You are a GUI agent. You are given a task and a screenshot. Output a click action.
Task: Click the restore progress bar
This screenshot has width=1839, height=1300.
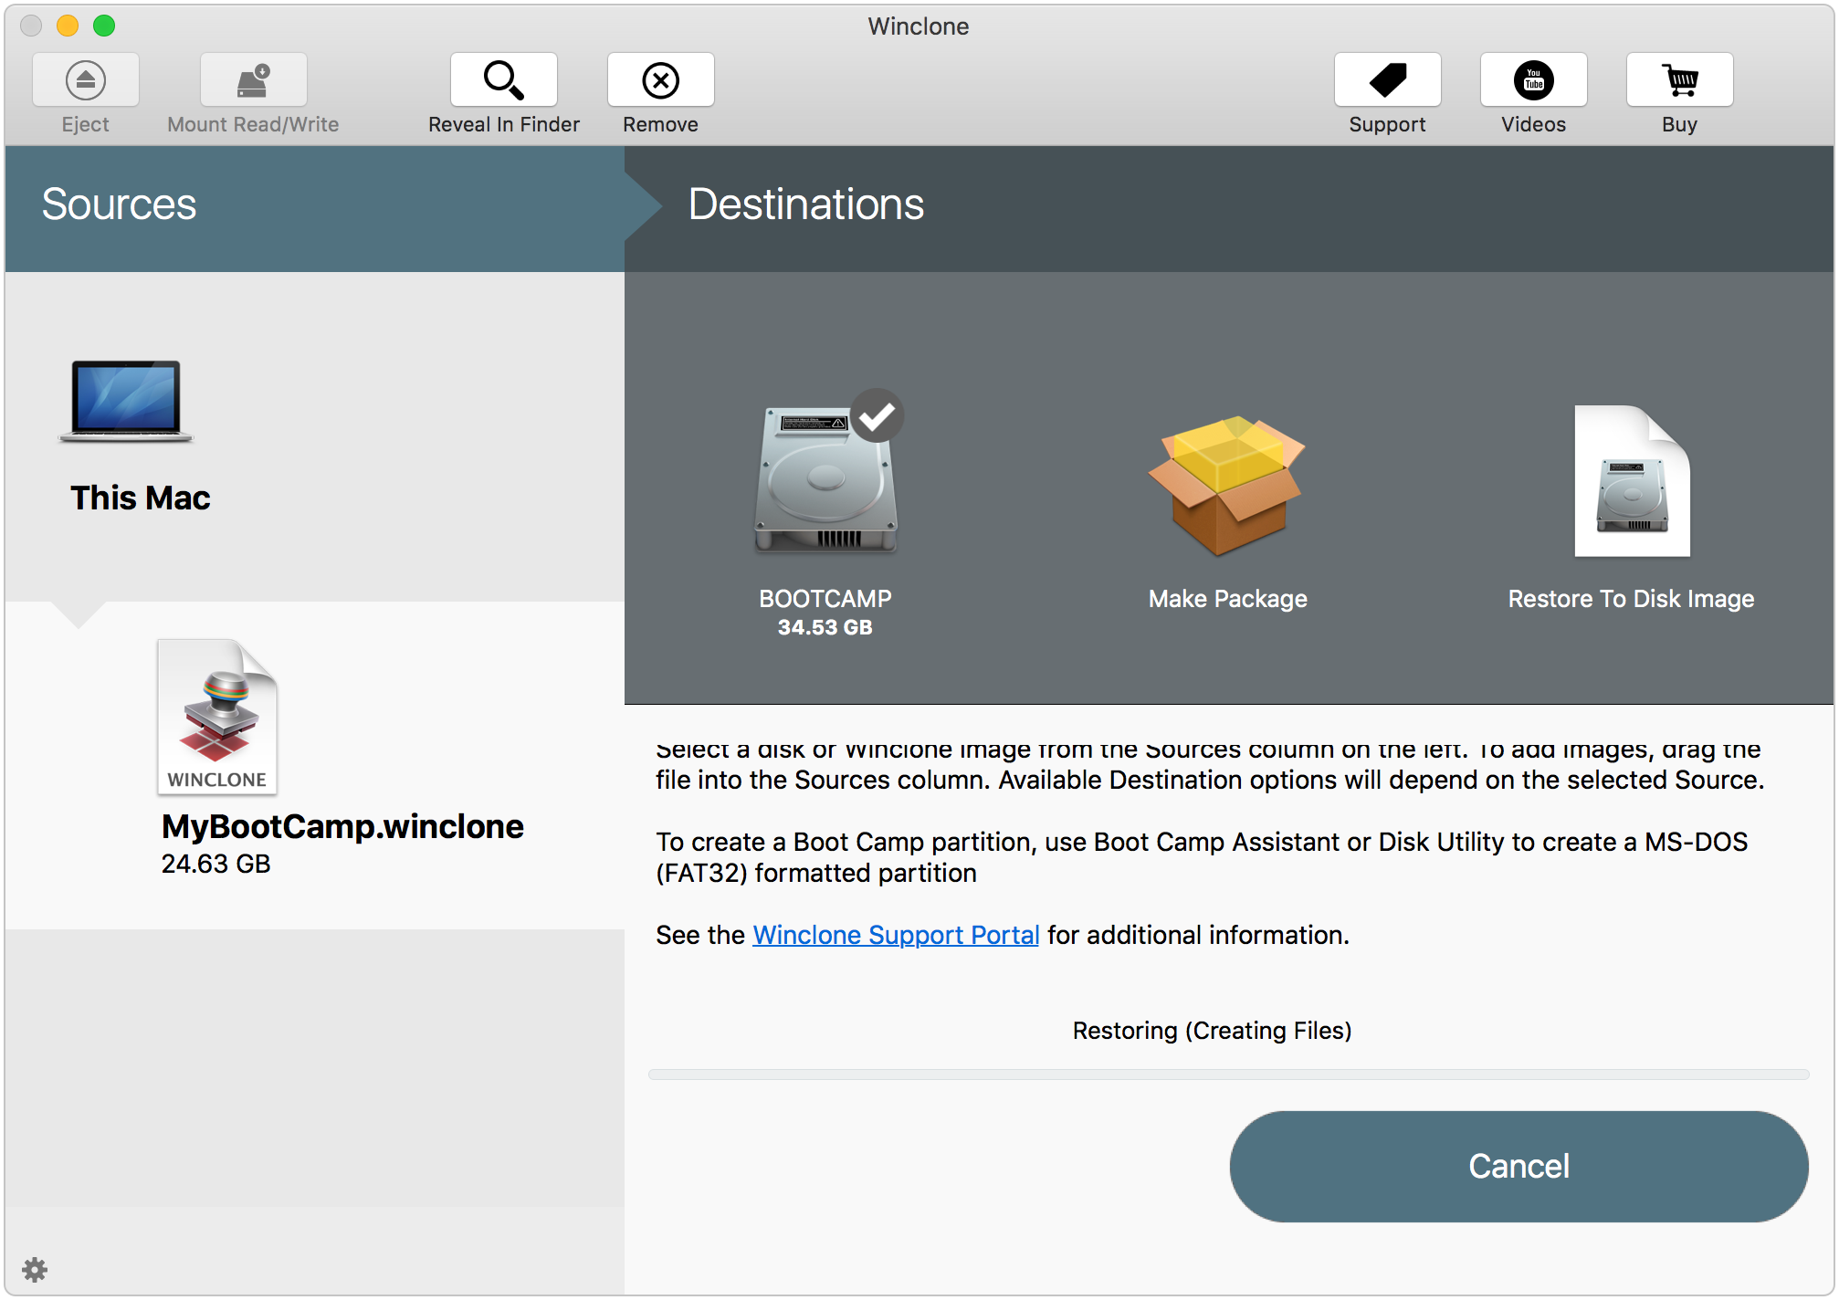click(x=1228, y=1075)
